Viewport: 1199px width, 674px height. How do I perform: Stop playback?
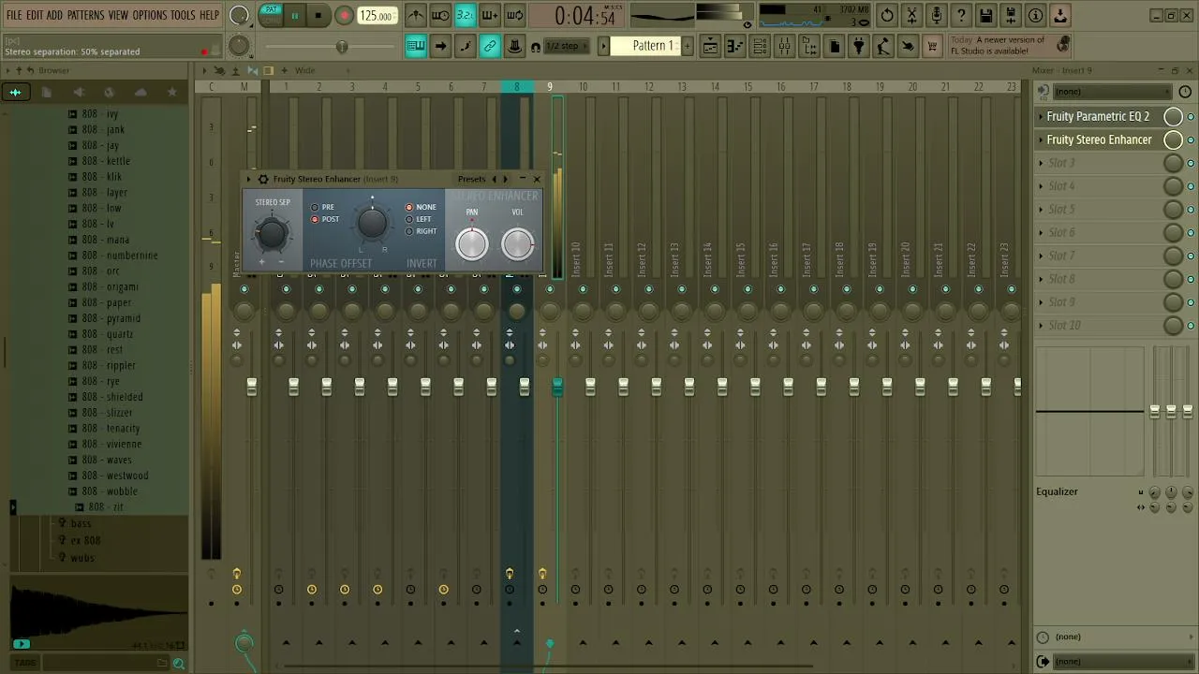318,15
